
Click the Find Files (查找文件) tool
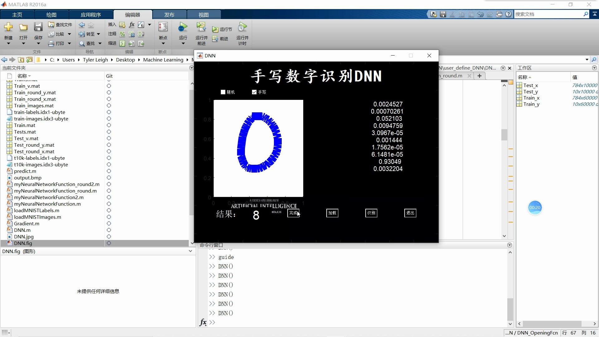pyautogui.click(x=60, y=24)
